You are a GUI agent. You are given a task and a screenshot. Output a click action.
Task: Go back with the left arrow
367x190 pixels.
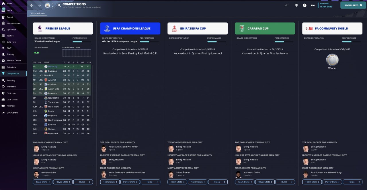tap(32, 5)
